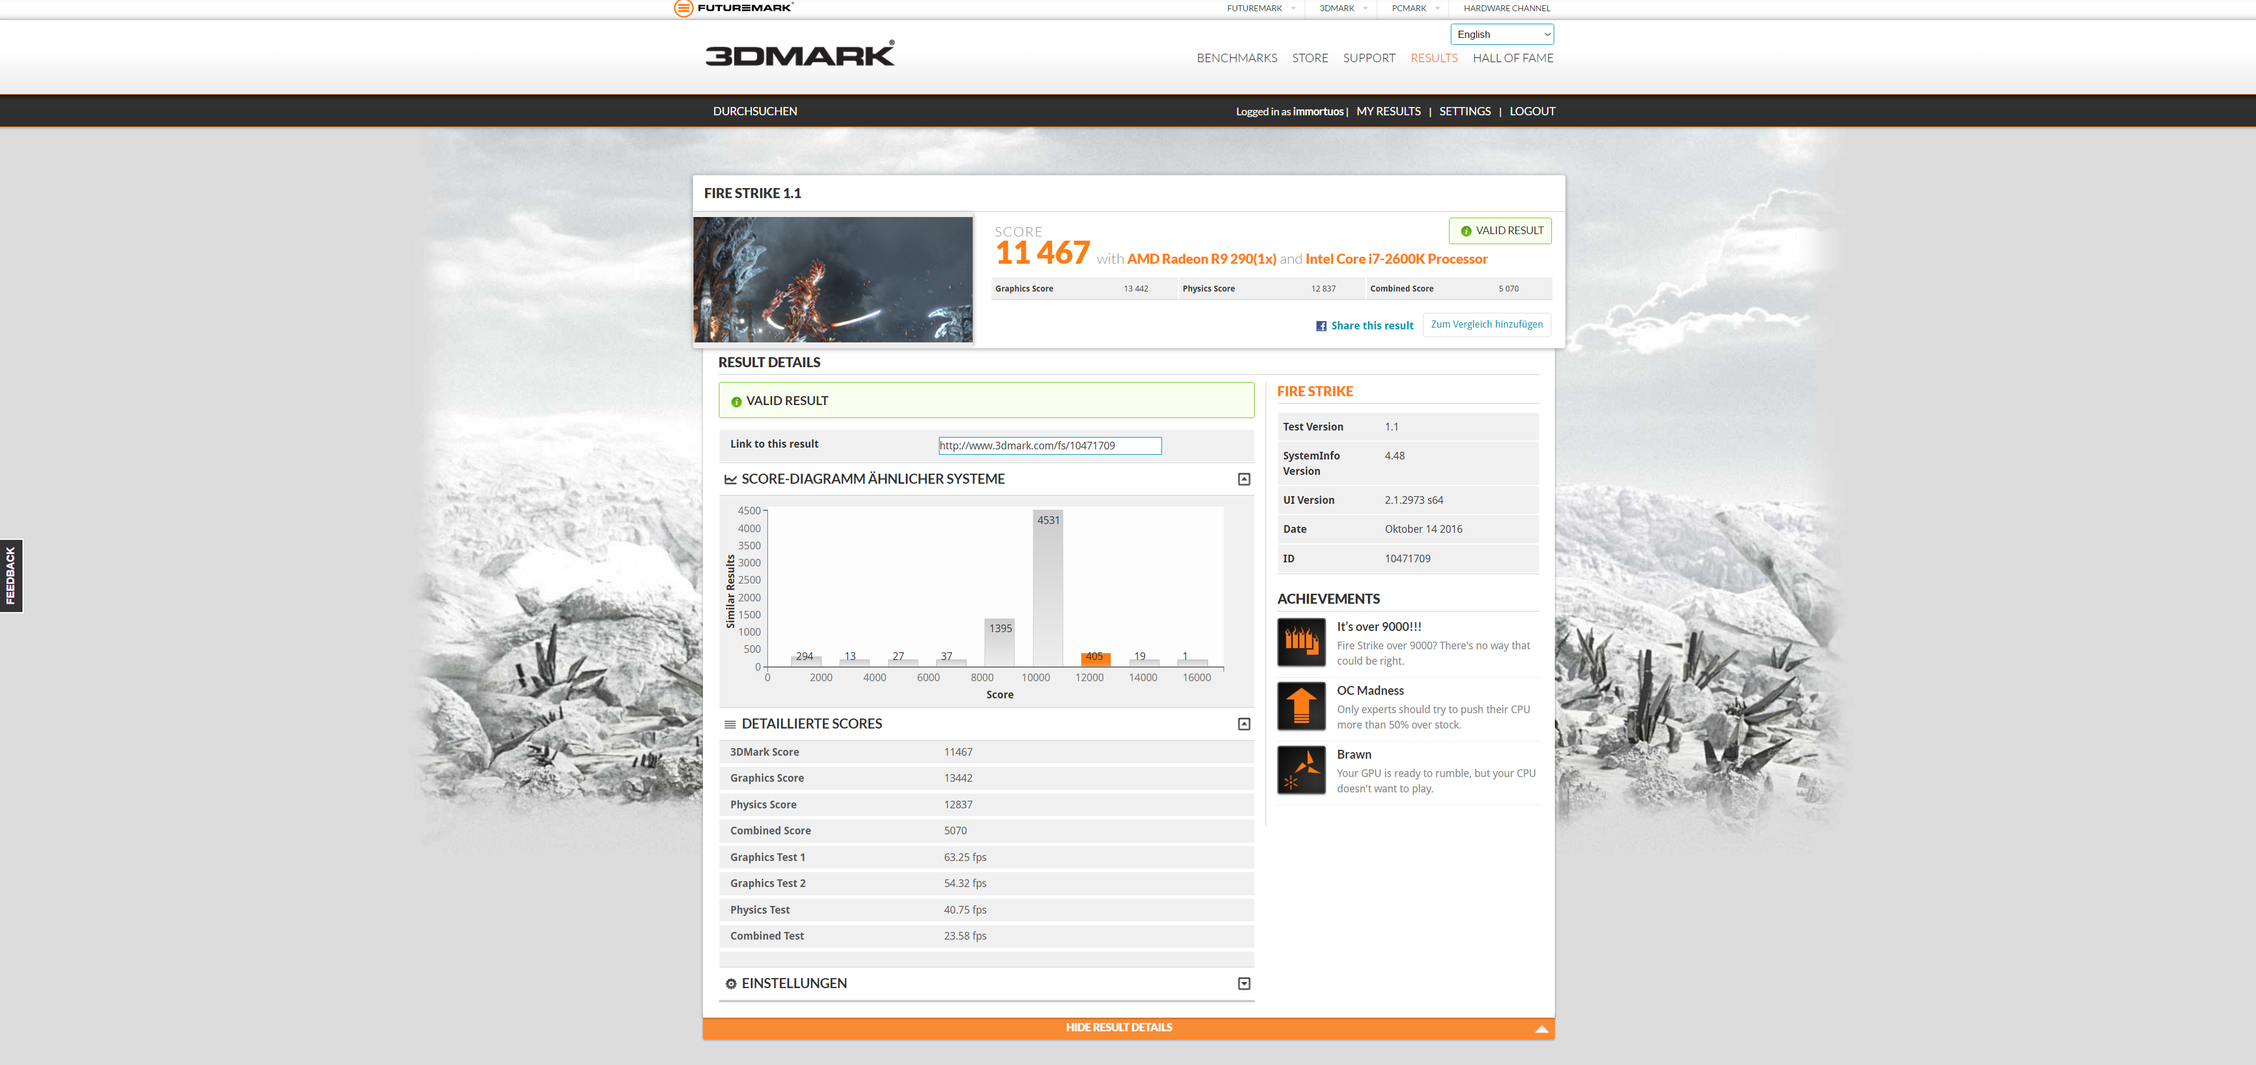This screenshot has height=1065, width=2256.
Task: Click the result link text field
Action: tap(1049, 446)
